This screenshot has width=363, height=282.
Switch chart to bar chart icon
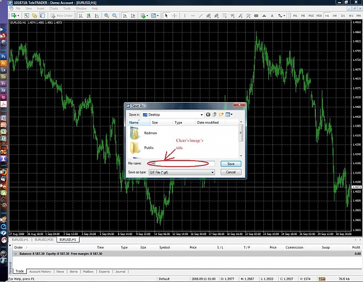point(81,16)
